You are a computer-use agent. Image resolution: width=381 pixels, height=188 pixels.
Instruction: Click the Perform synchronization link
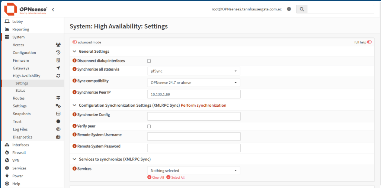(x=204, y=106)
